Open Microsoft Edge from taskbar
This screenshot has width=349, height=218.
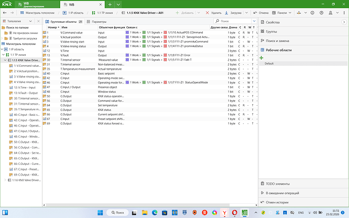click(x=155, y=212)
